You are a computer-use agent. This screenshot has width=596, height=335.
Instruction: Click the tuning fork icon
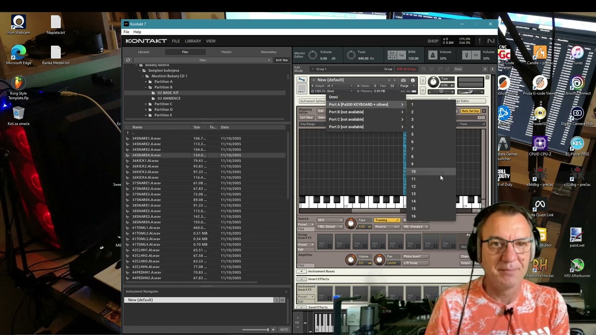point(466,55)
